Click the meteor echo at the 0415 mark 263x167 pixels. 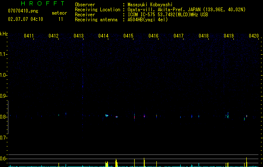[134, 116]
